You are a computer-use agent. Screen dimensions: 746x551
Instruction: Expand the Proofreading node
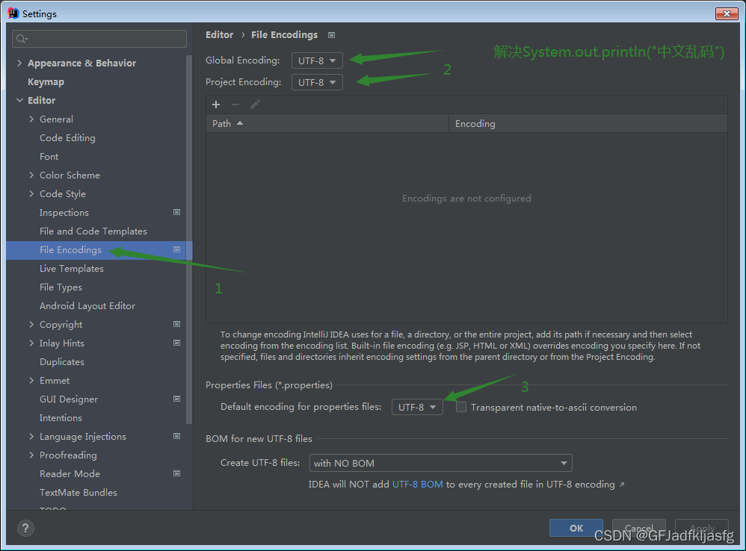pos(31,455)
